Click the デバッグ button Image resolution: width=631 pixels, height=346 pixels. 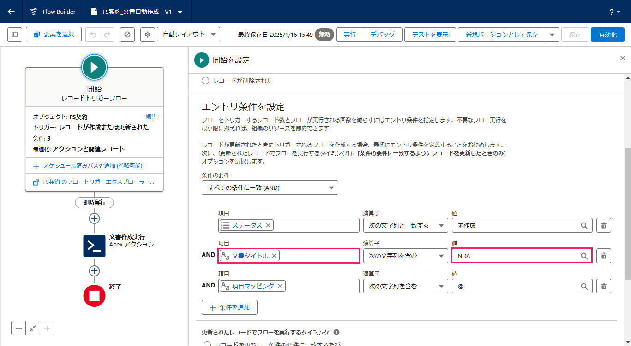383,35
